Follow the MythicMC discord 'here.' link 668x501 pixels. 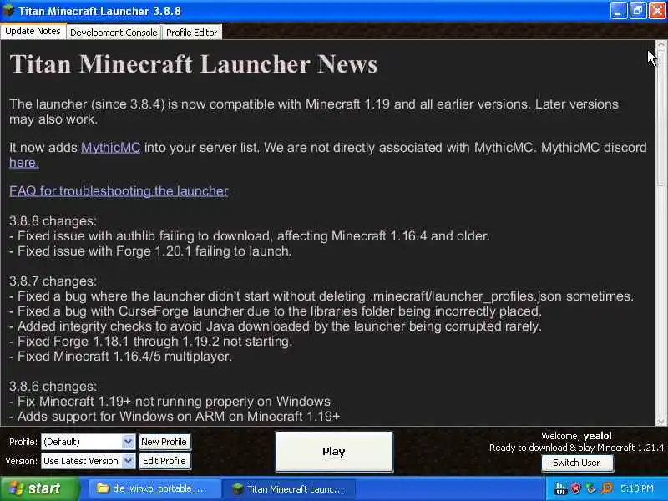point(24,163)
